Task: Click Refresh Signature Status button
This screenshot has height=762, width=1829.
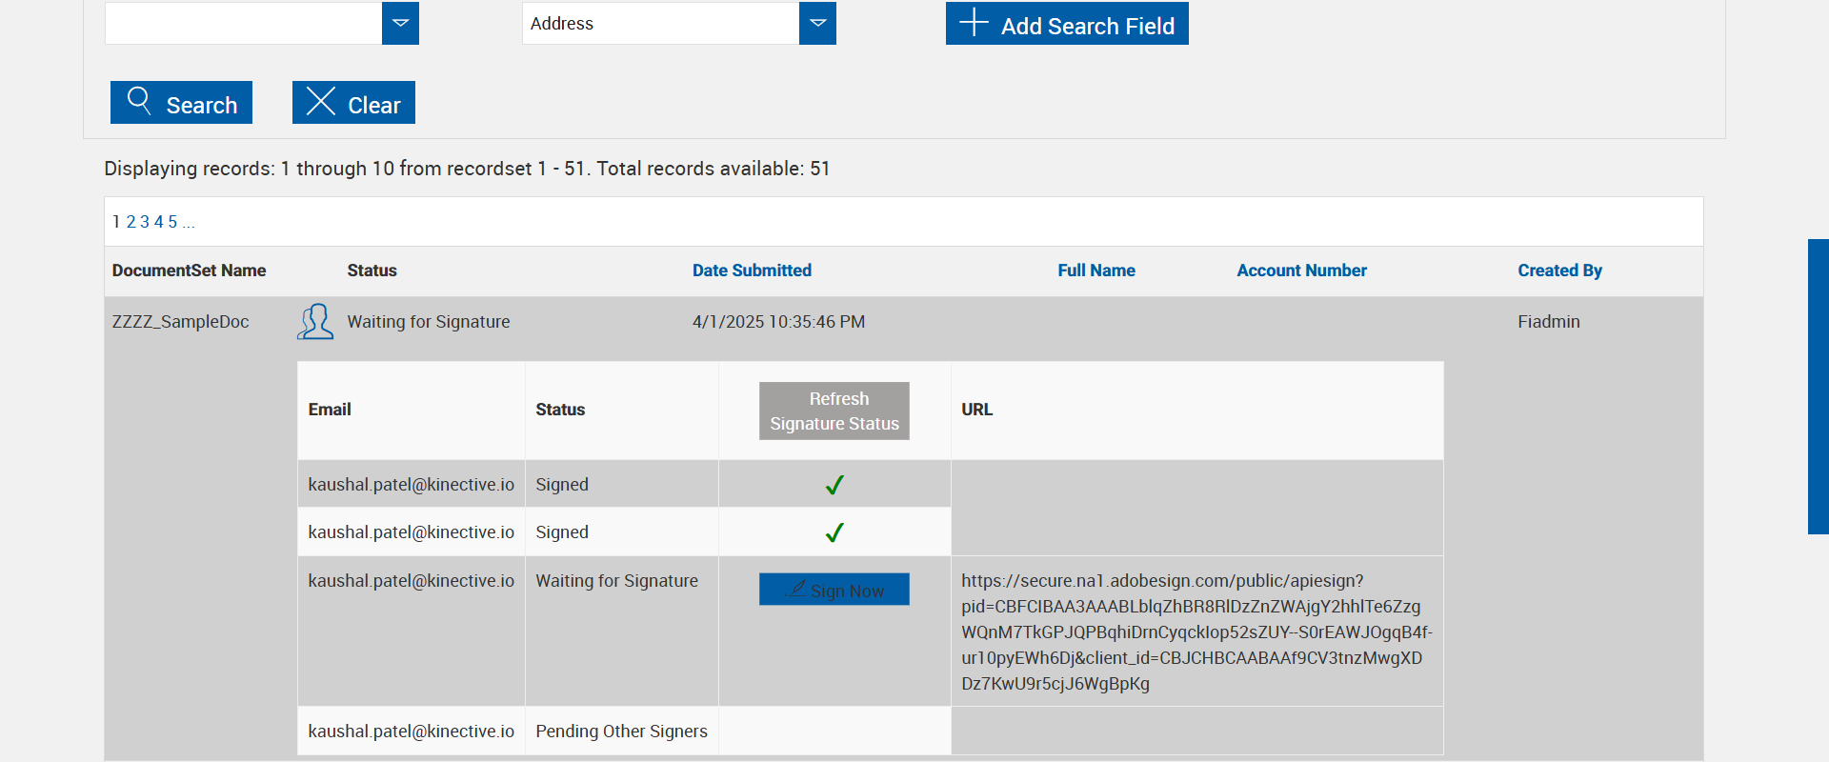Action: pyautogui.click(x=834, y=411)
